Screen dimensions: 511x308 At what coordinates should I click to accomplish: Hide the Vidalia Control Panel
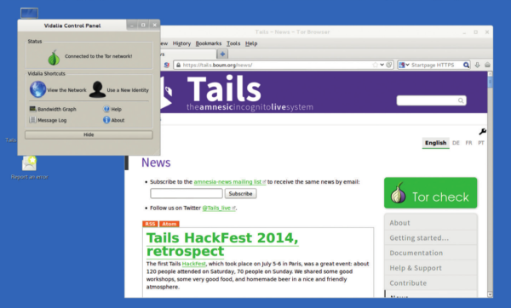point(89,134)
